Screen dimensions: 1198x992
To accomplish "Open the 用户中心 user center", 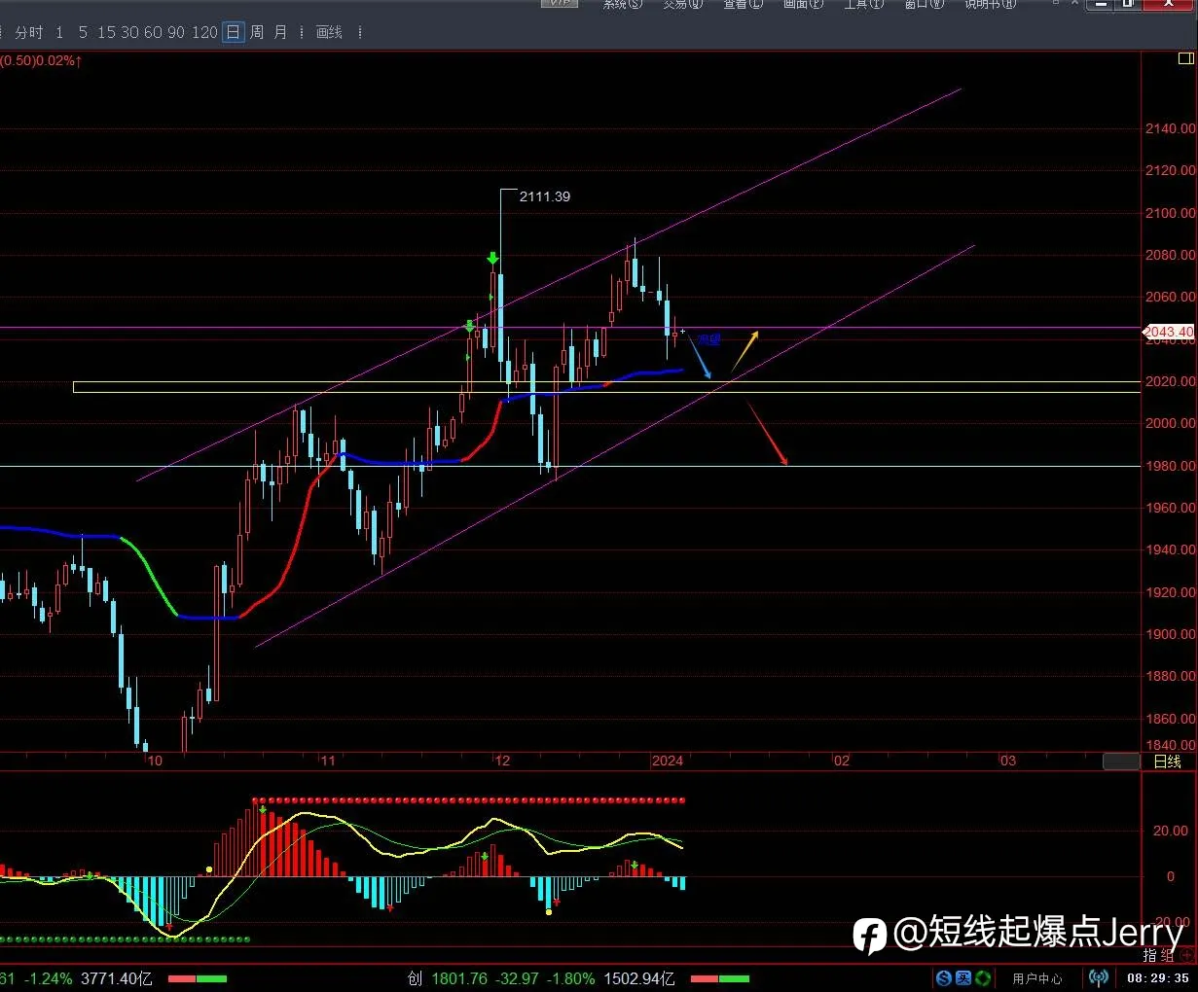I will [1037, 978].
